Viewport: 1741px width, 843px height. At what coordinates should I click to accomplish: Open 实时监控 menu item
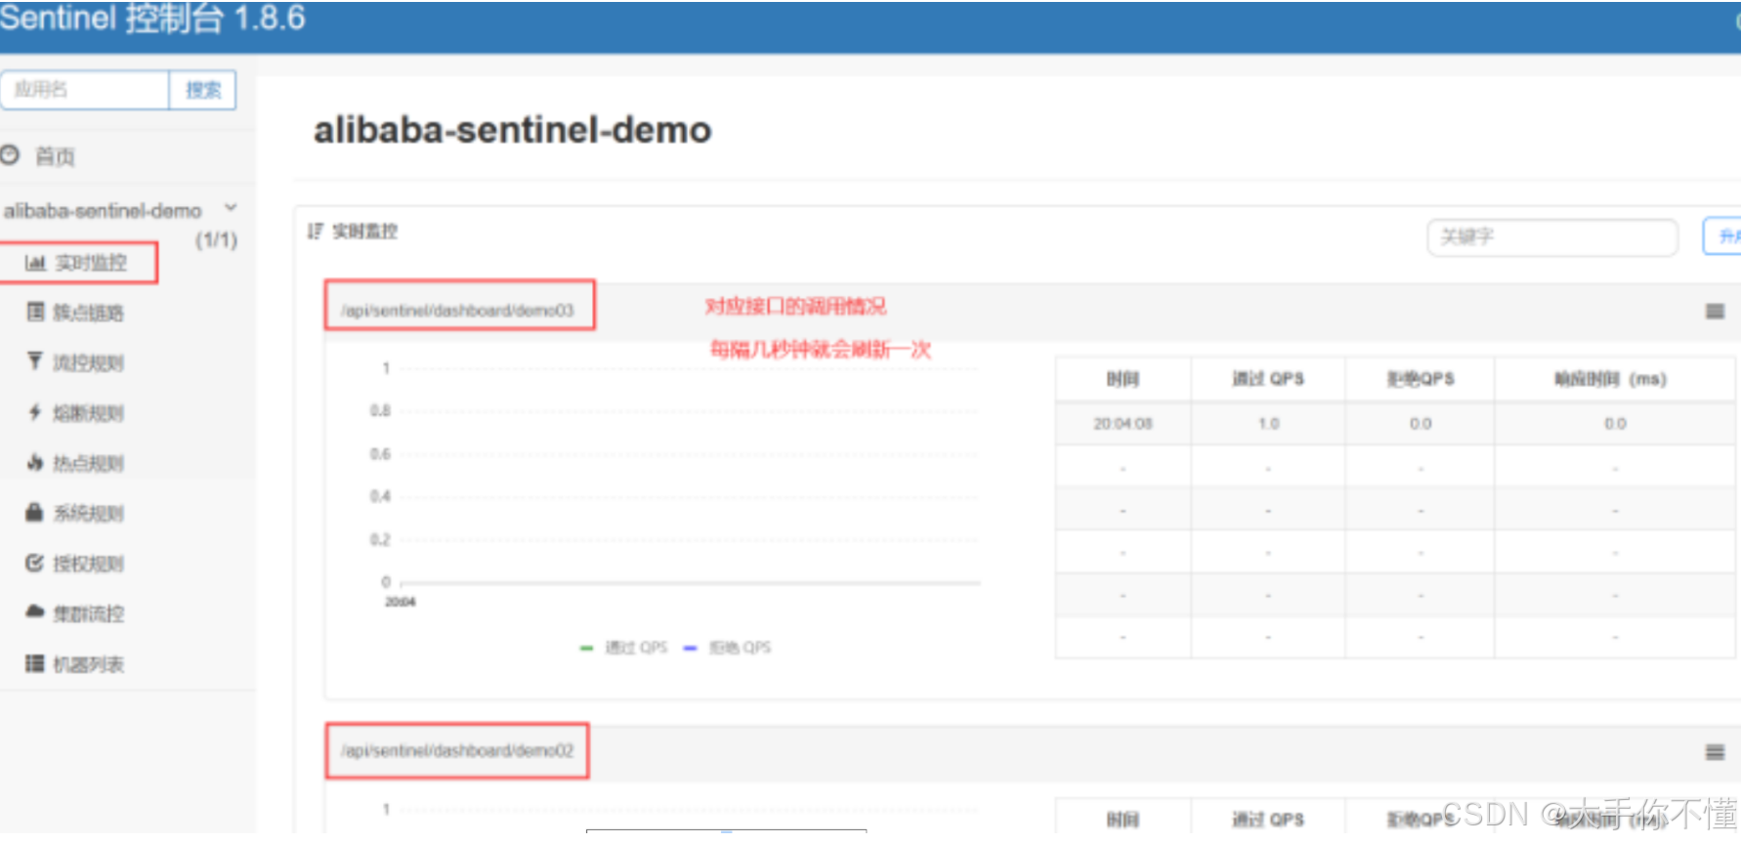point(91,263)
